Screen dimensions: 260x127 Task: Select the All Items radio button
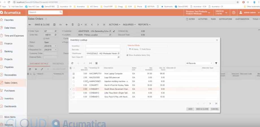point(130,49)
